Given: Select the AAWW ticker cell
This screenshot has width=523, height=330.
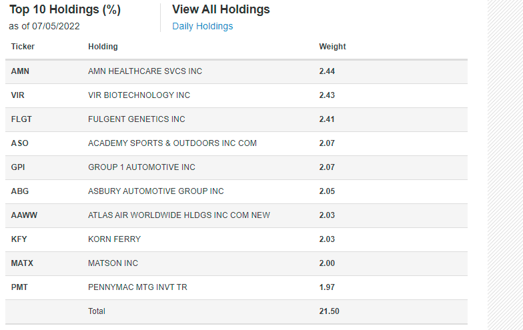Looking at the screenshot, I should [x=24, y=215].
